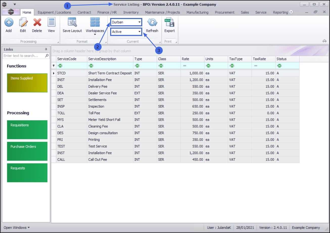Open the Reporting tab
Viewport: 330px width, 233px height.
click(x=280, y=12)
